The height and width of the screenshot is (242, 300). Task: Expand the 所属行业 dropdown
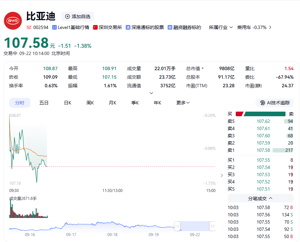[221, 27]
